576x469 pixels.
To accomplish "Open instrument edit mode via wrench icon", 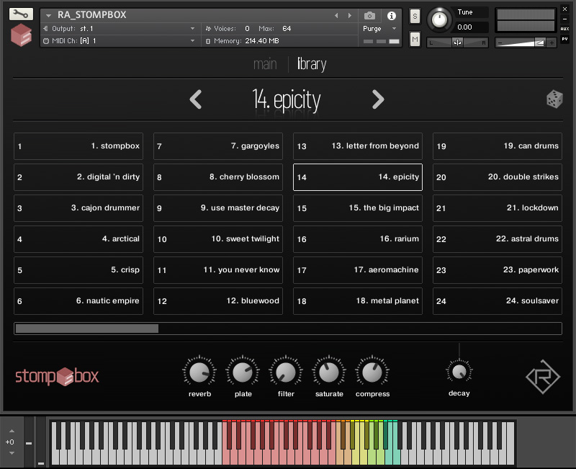I will (21, 14).
